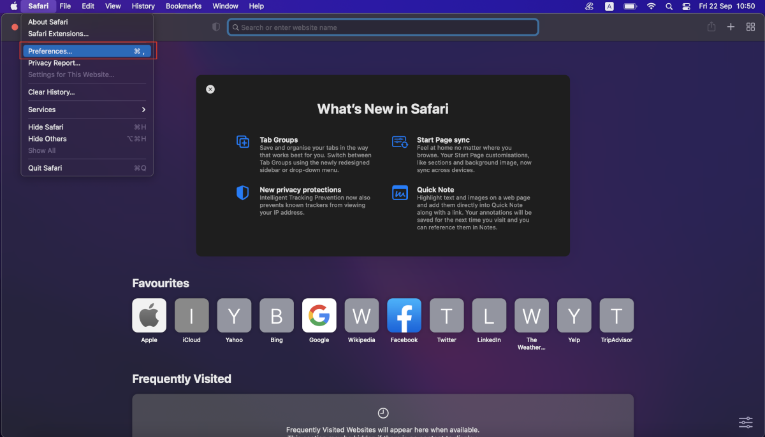Expand the Services submenu
This screenshot has width=765, height=437.
87,110
